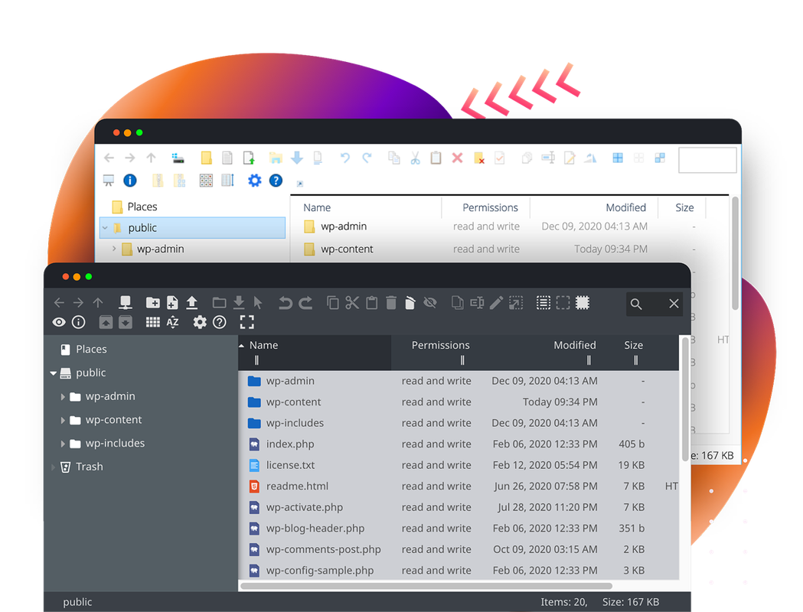Viewport: 803px width, 612px height.
Task: Click the pencil edit icon in dark toolbar
Action: pos(496,303)
